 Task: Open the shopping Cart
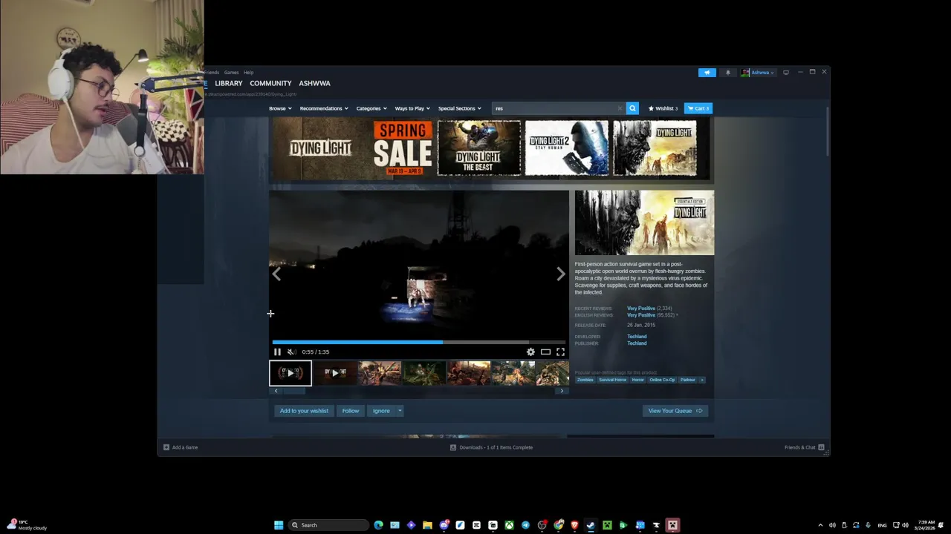point(698,108)
